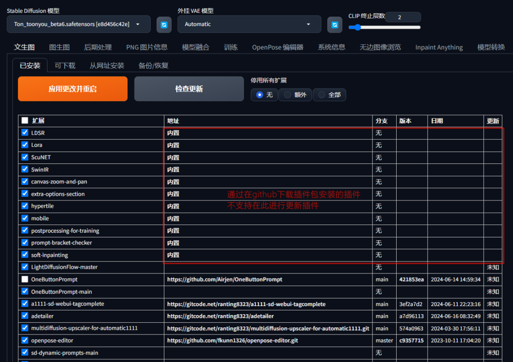
Task: Open the 从网址安装 sub-tab
Action: coord(107,65)
